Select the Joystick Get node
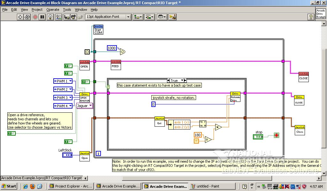 (x=160, y=122)
